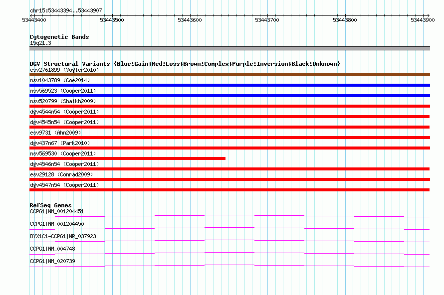Click the red nsv520799 loss bar
This screenshot has height=295, width=444.
pyautogui.click(x=229, y=106)
